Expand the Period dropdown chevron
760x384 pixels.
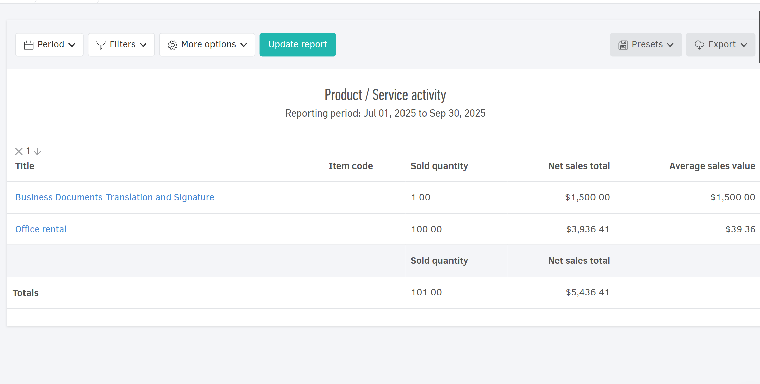(x=72, y=45)
